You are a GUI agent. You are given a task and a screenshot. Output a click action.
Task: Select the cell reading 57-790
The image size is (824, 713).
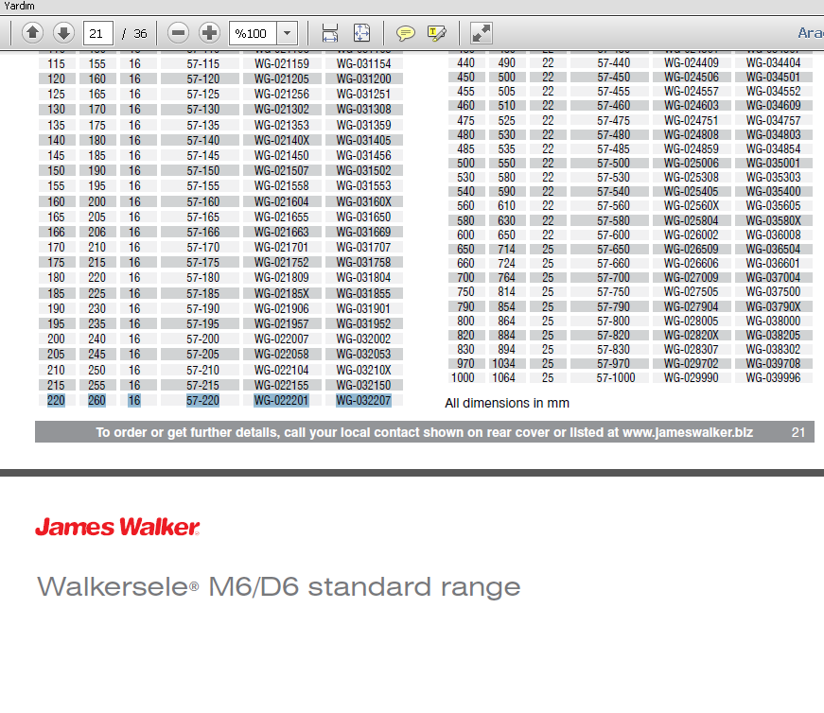click(x=613, y=306)
